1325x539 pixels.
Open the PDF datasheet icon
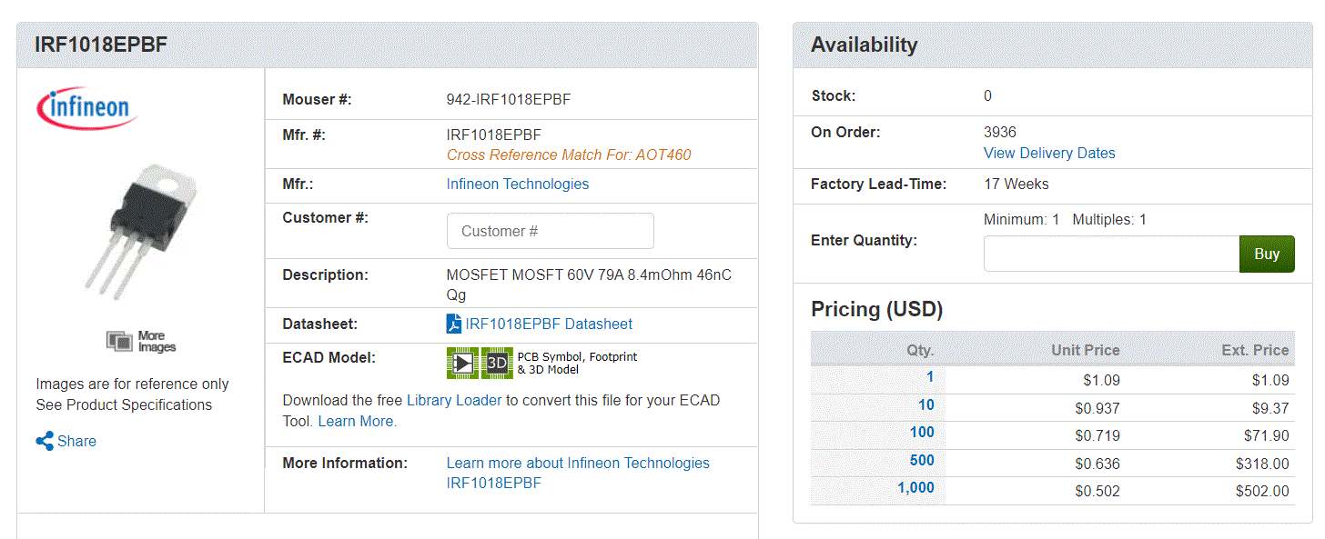coord(454,324)
